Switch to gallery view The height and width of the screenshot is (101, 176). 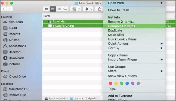65,9
